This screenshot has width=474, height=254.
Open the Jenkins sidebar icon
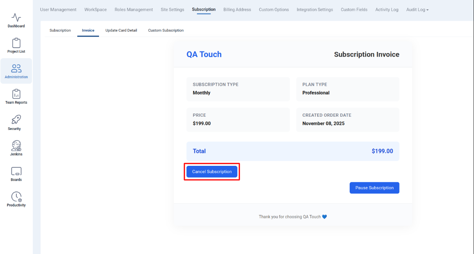tap(16, 146)
